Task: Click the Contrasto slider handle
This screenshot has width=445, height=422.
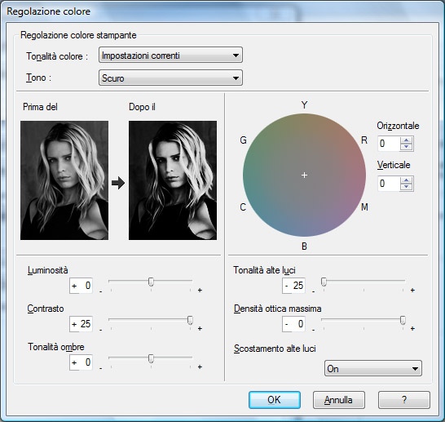Action: coord(190,320)
